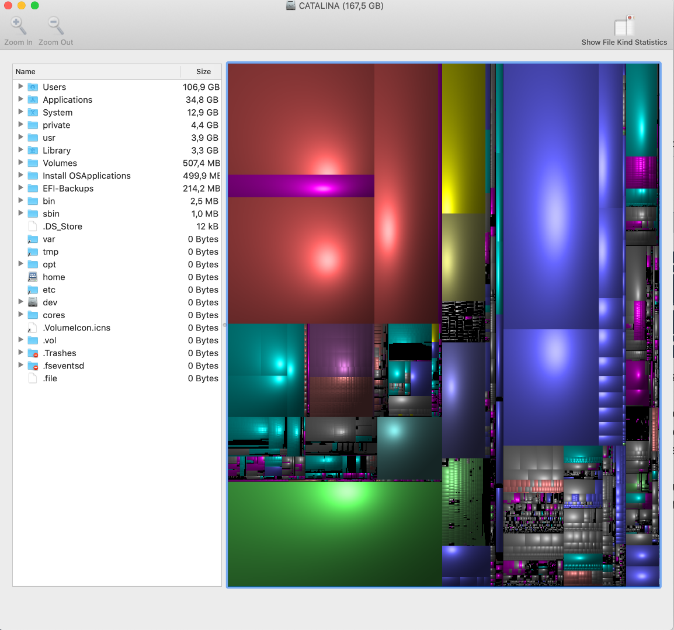Expand the System folder tree
The width and height of the screenshot is (674, 630).
point(21,112)
